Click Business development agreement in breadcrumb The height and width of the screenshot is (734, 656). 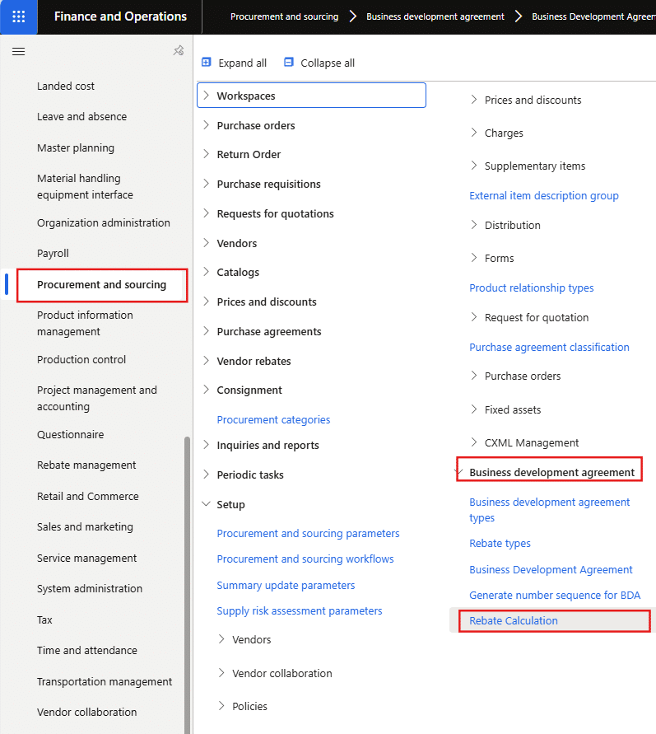pos(435,16)
